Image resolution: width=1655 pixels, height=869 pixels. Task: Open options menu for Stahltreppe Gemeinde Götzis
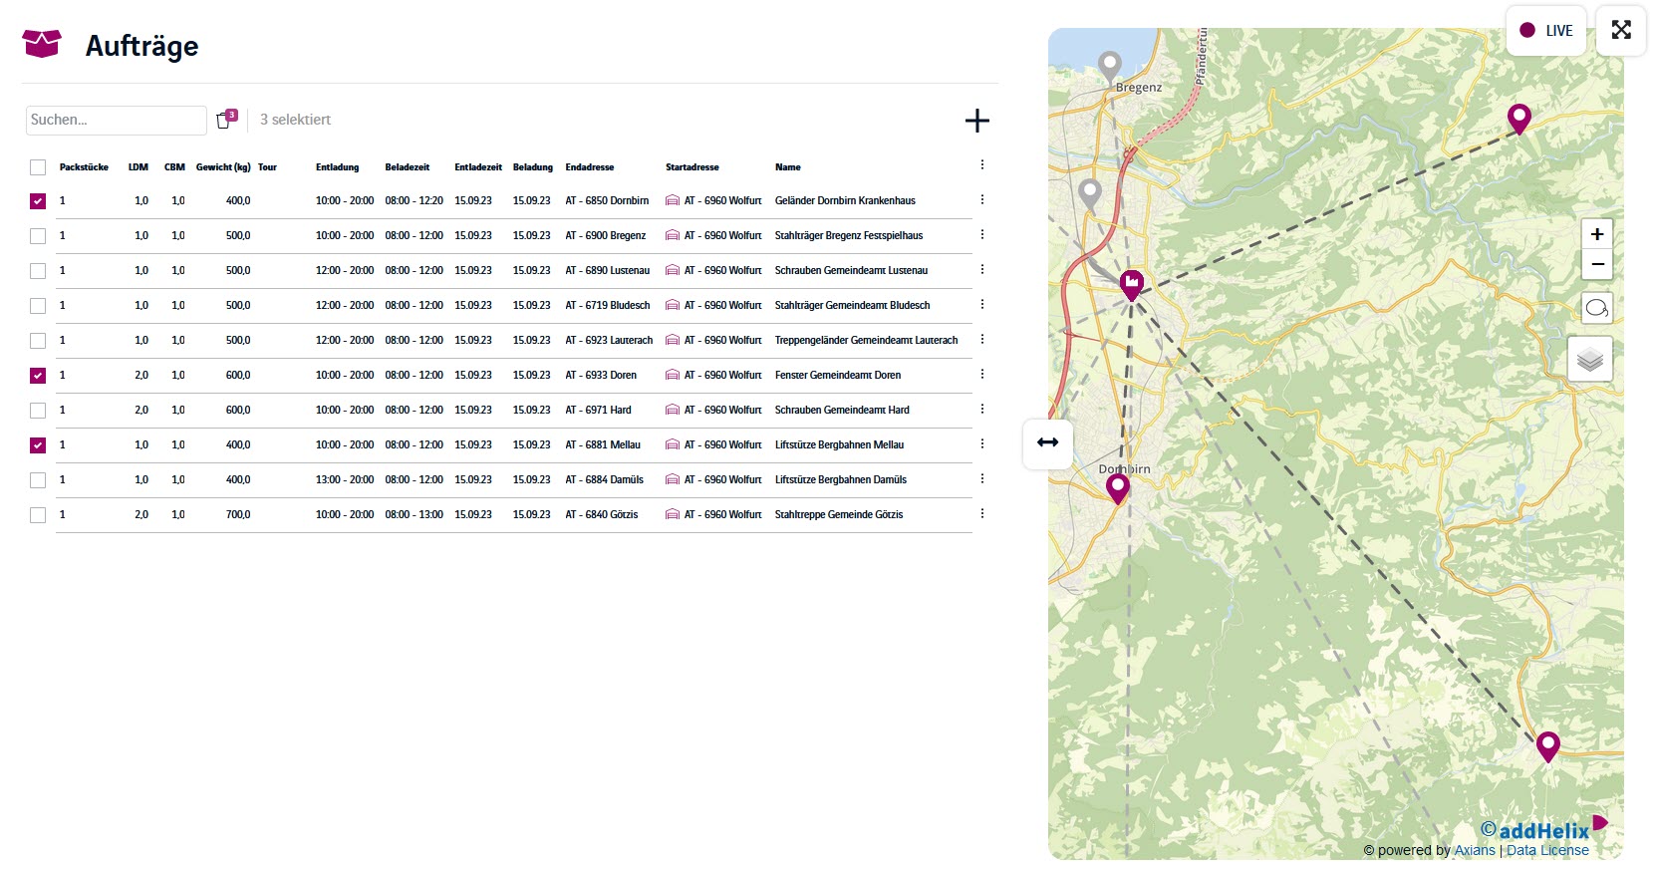click(x=981, y=514)
